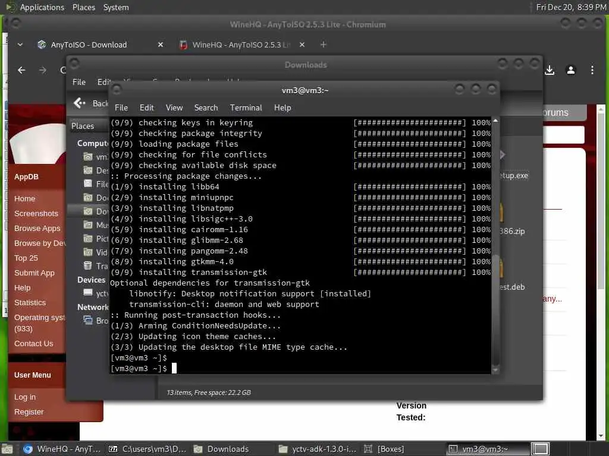Open the Places menu in the top panel
This screenshot has width=609, height=456.
pos(83,7)
